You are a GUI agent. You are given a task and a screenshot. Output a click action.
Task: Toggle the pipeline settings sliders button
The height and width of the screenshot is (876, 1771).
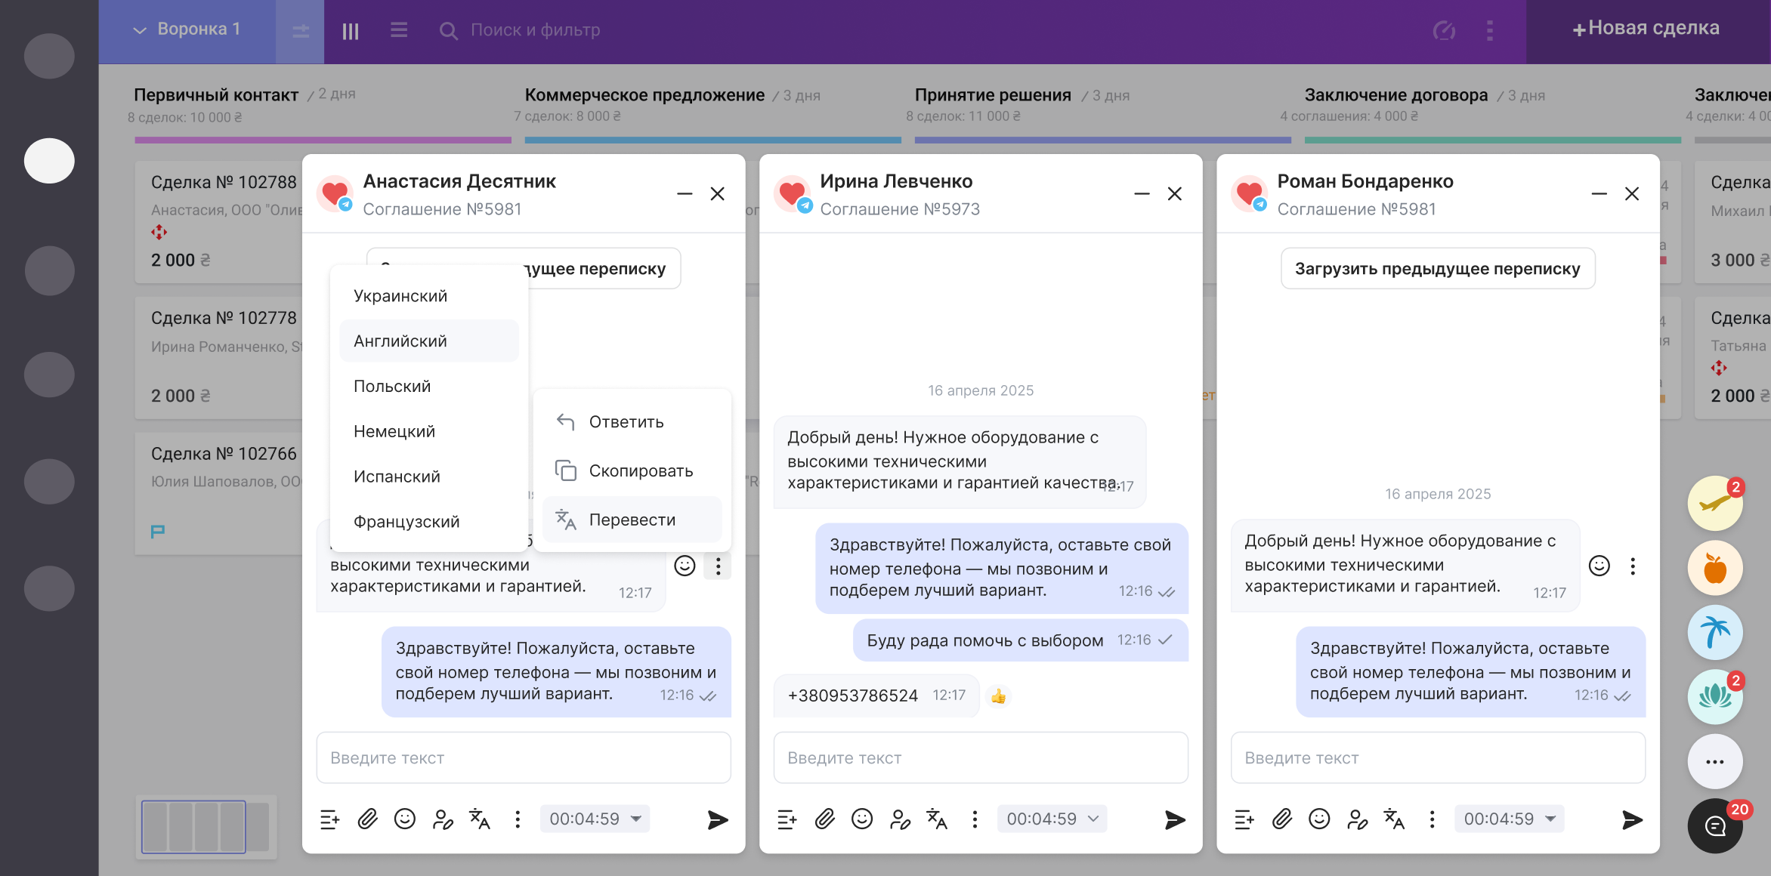301,31
